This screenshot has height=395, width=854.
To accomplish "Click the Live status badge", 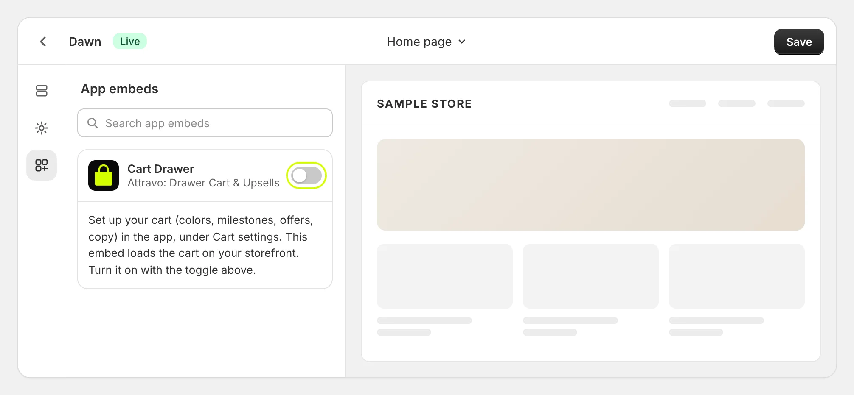I will [130, 41].
